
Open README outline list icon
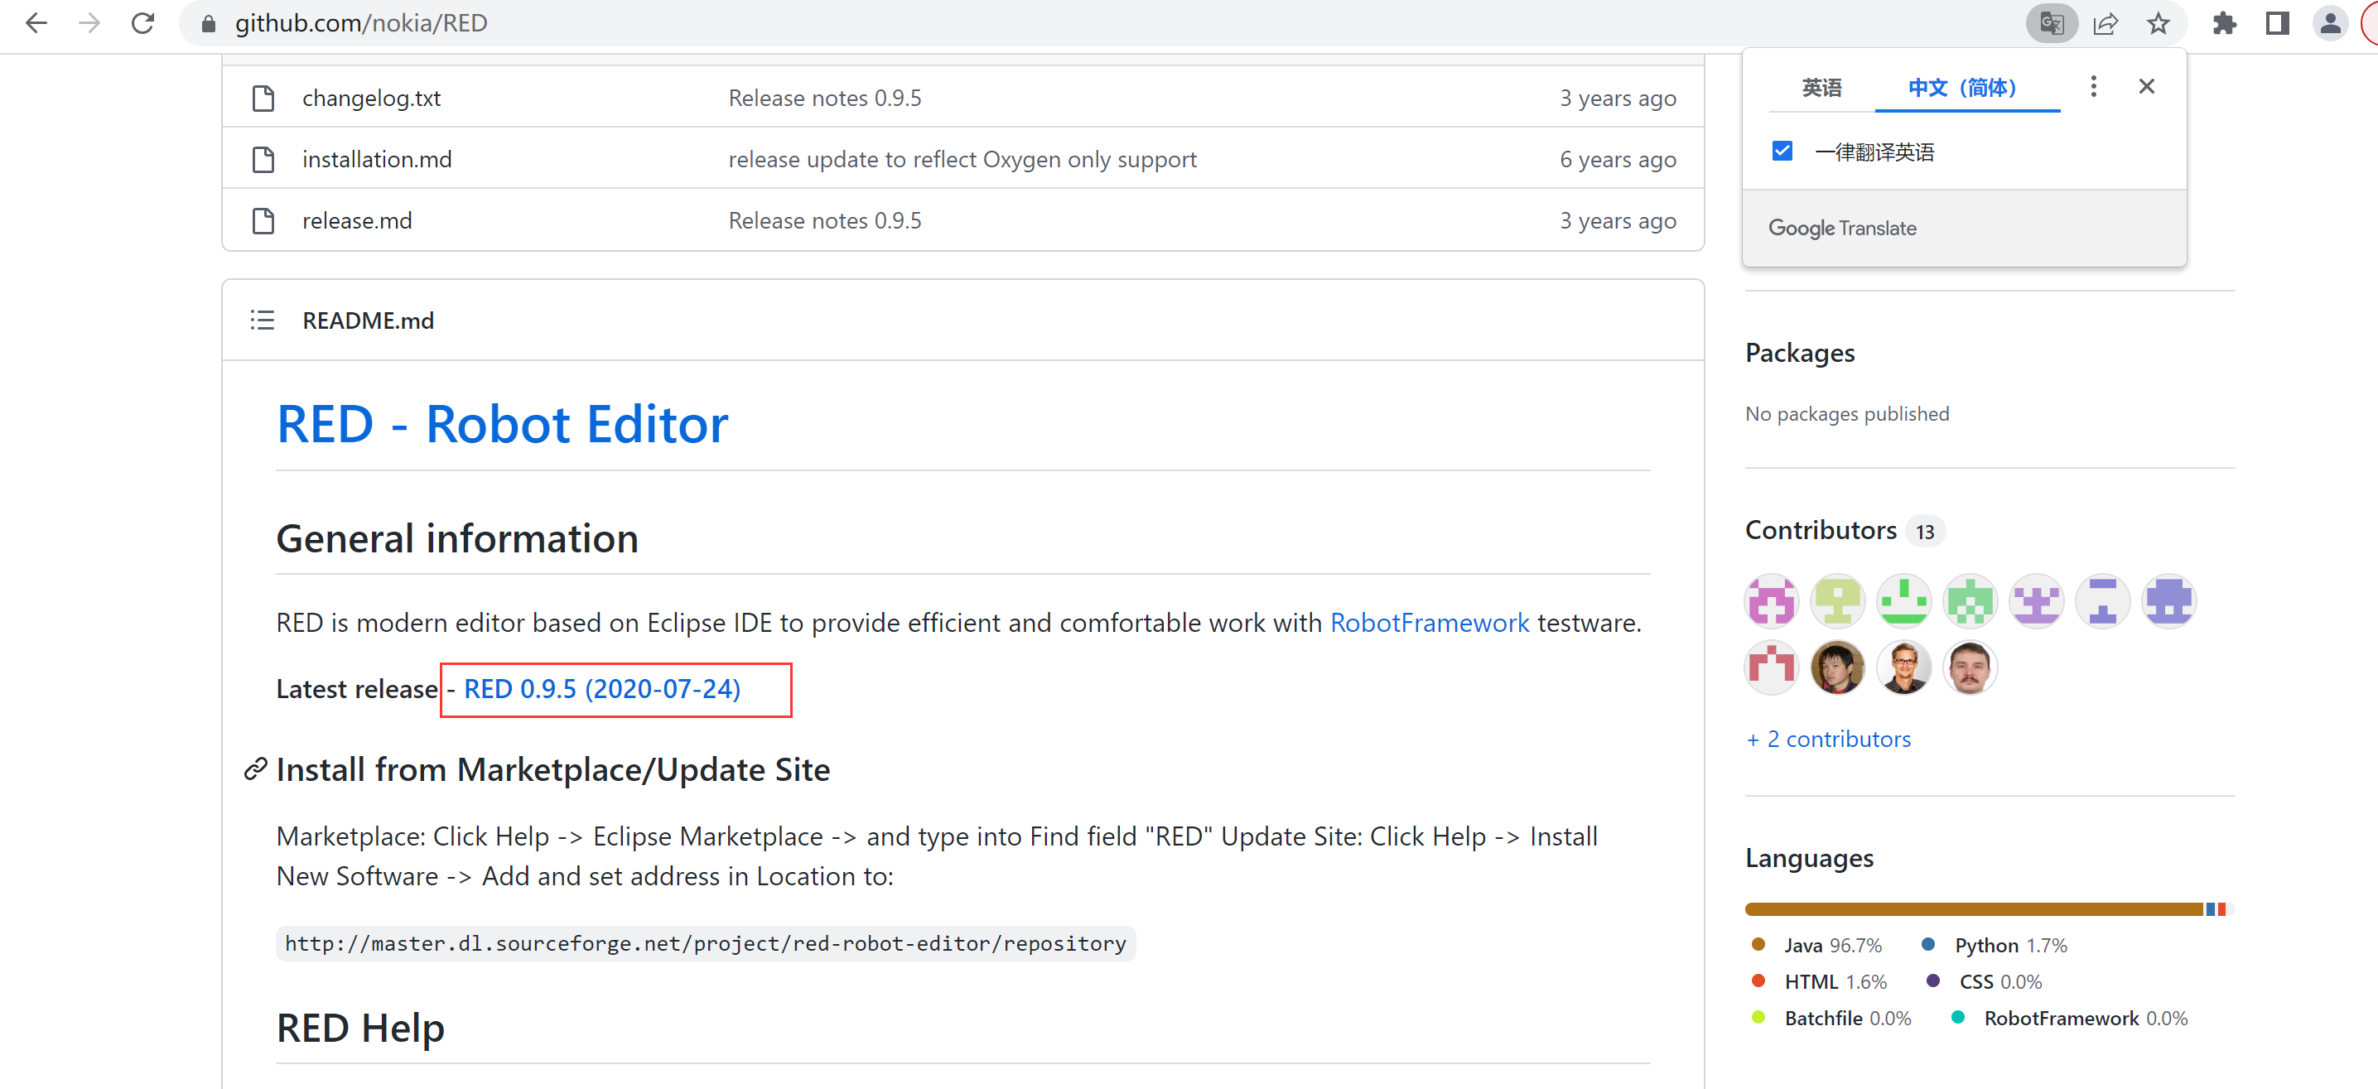(263, 320)
